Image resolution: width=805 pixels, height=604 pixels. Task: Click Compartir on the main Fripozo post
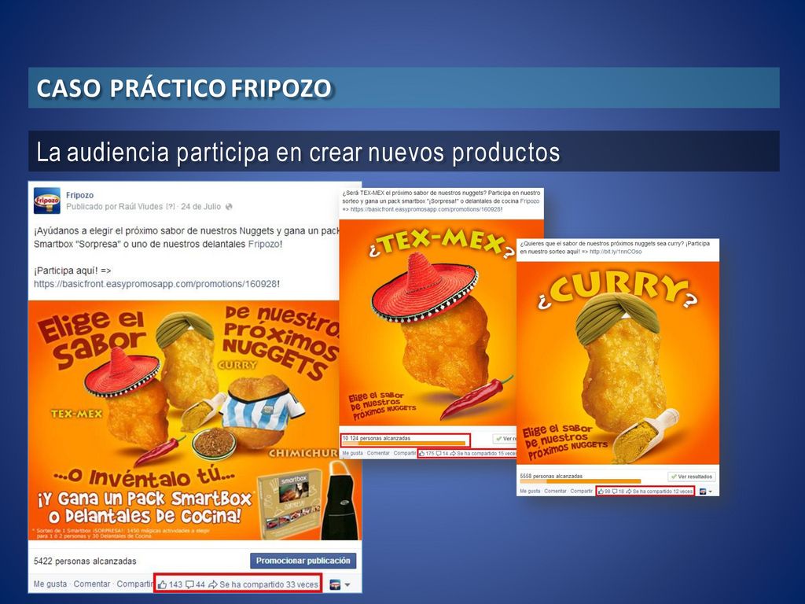[x=135, y=584]
